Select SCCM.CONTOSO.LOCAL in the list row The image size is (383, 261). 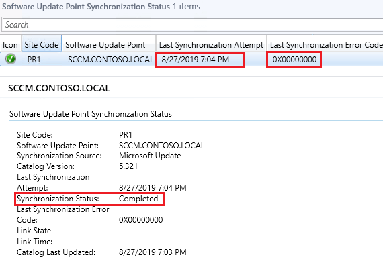[x=111, y=60]
